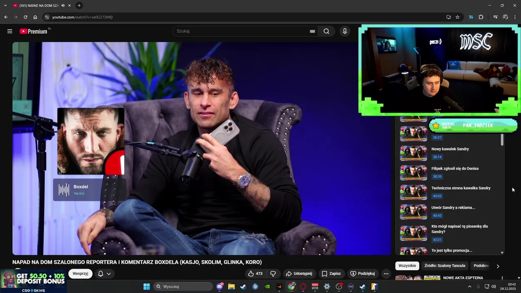
Task: Open browser home page icon
Action: (x=35, y=17)
